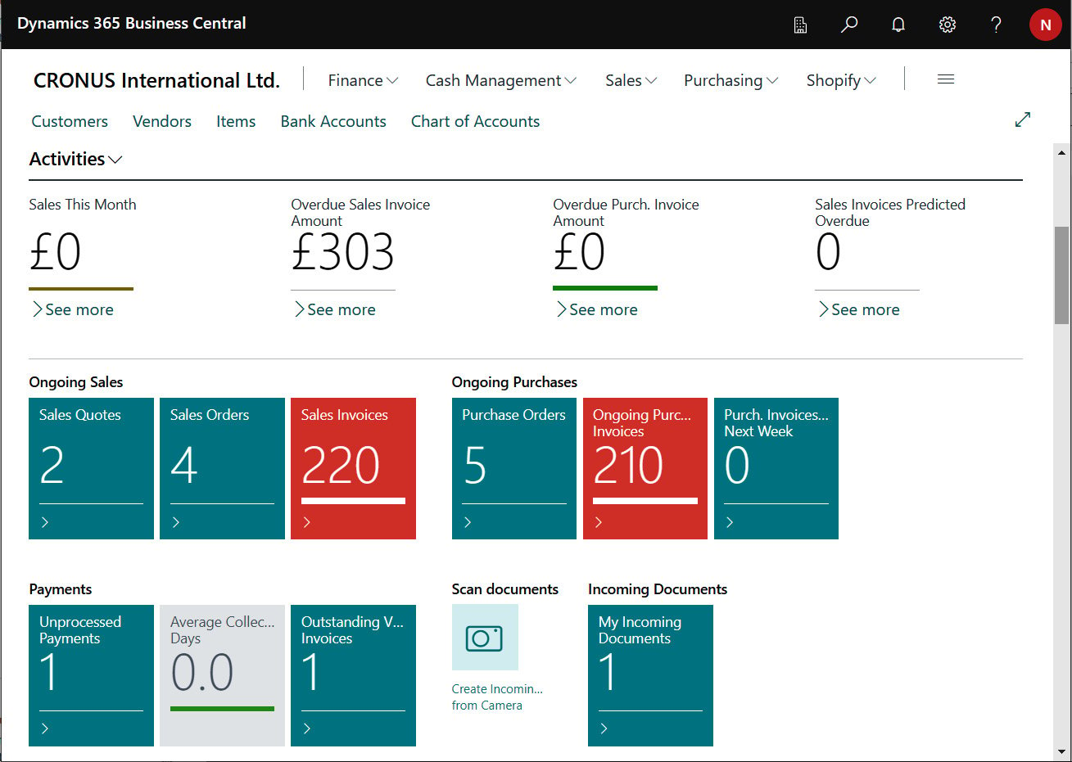Expand the Shopify menu
1072x762 pixels.
pyautogui.click(x=841, y=80)
